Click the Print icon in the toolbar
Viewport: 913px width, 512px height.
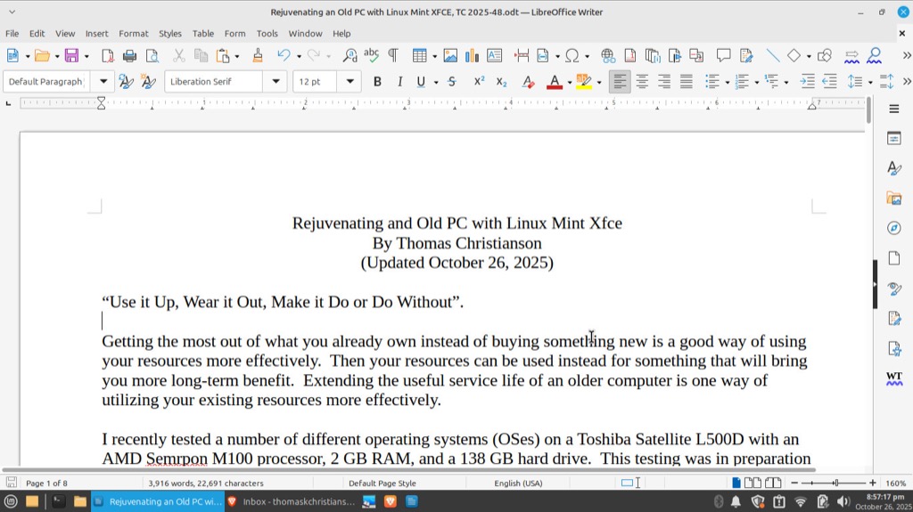[x=130, y=55]
